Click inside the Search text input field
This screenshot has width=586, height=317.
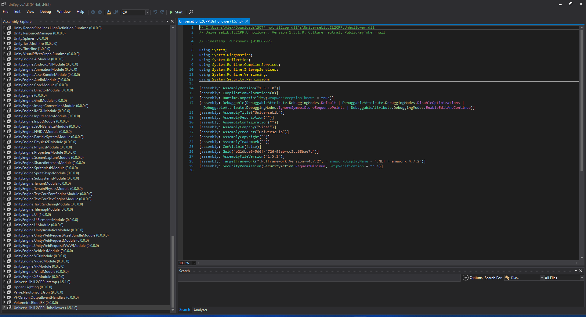point(319,278)
